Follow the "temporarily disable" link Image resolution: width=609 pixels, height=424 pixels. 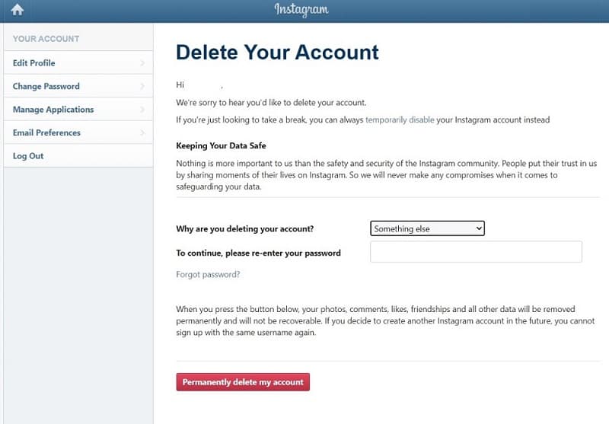tap(400, 120)
